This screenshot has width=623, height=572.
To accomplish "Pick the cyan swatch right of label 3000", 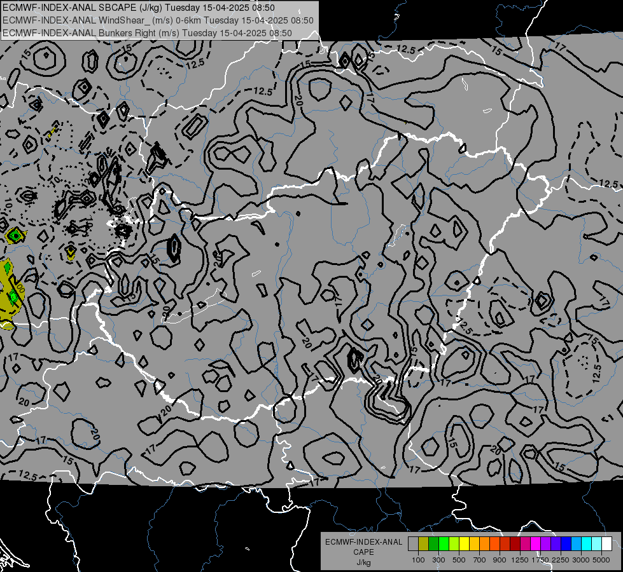I will pyautogui.click(x=587, y=544).
